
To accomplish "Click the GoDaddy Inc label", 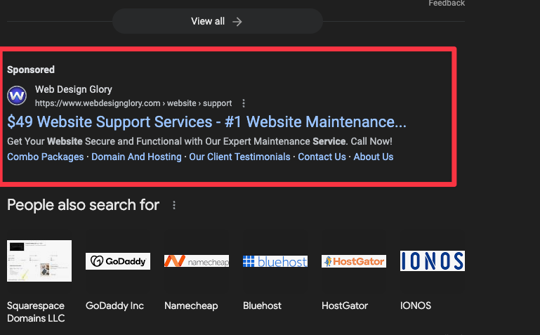I will 114,306.
